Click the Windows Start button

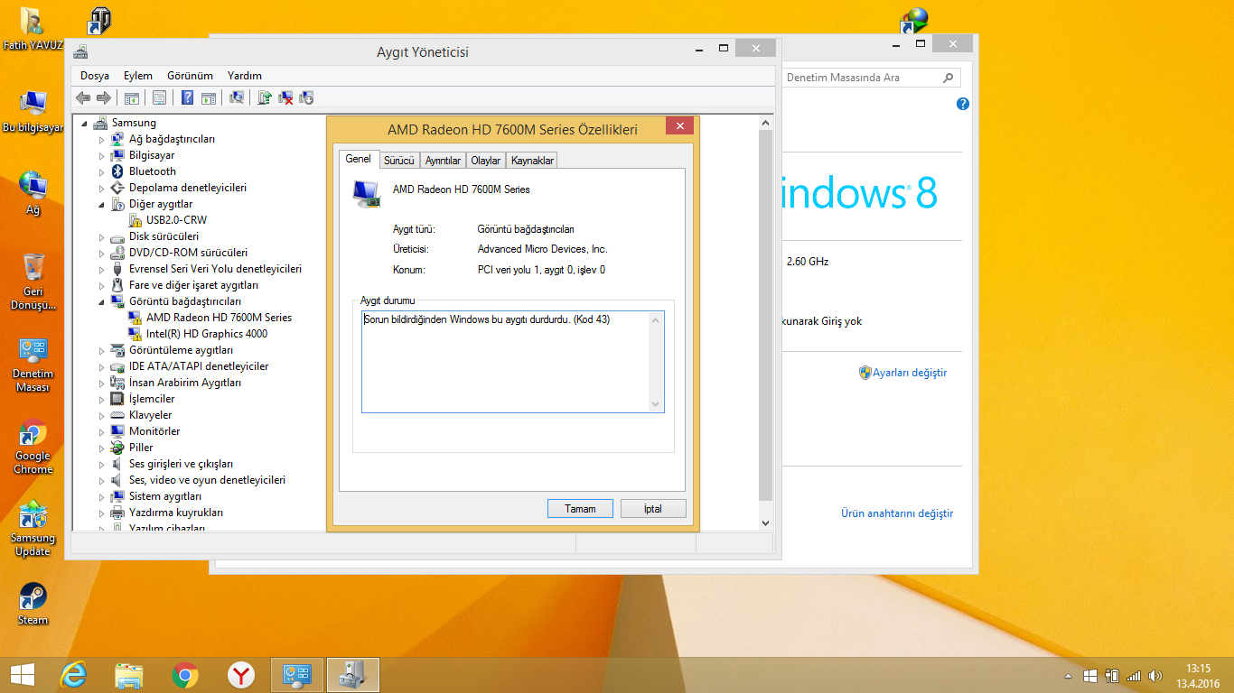(22, 675)
